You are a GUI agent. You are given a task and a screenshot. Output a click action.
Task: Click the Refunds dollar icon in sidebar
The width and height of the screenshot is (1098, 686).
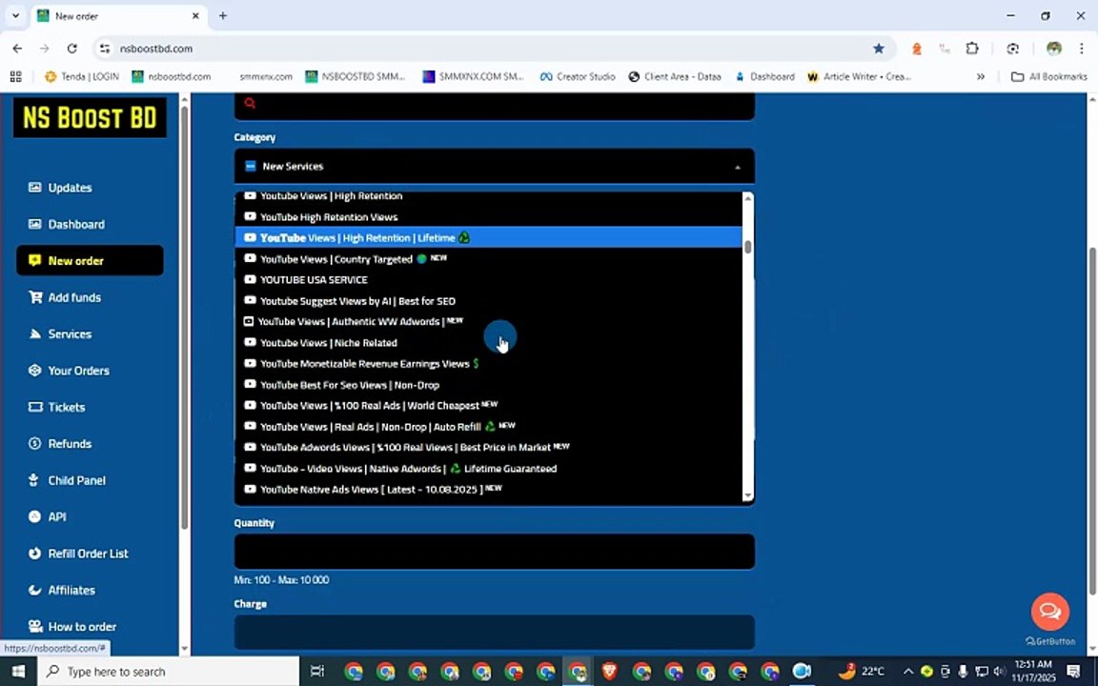coord(35,443)
